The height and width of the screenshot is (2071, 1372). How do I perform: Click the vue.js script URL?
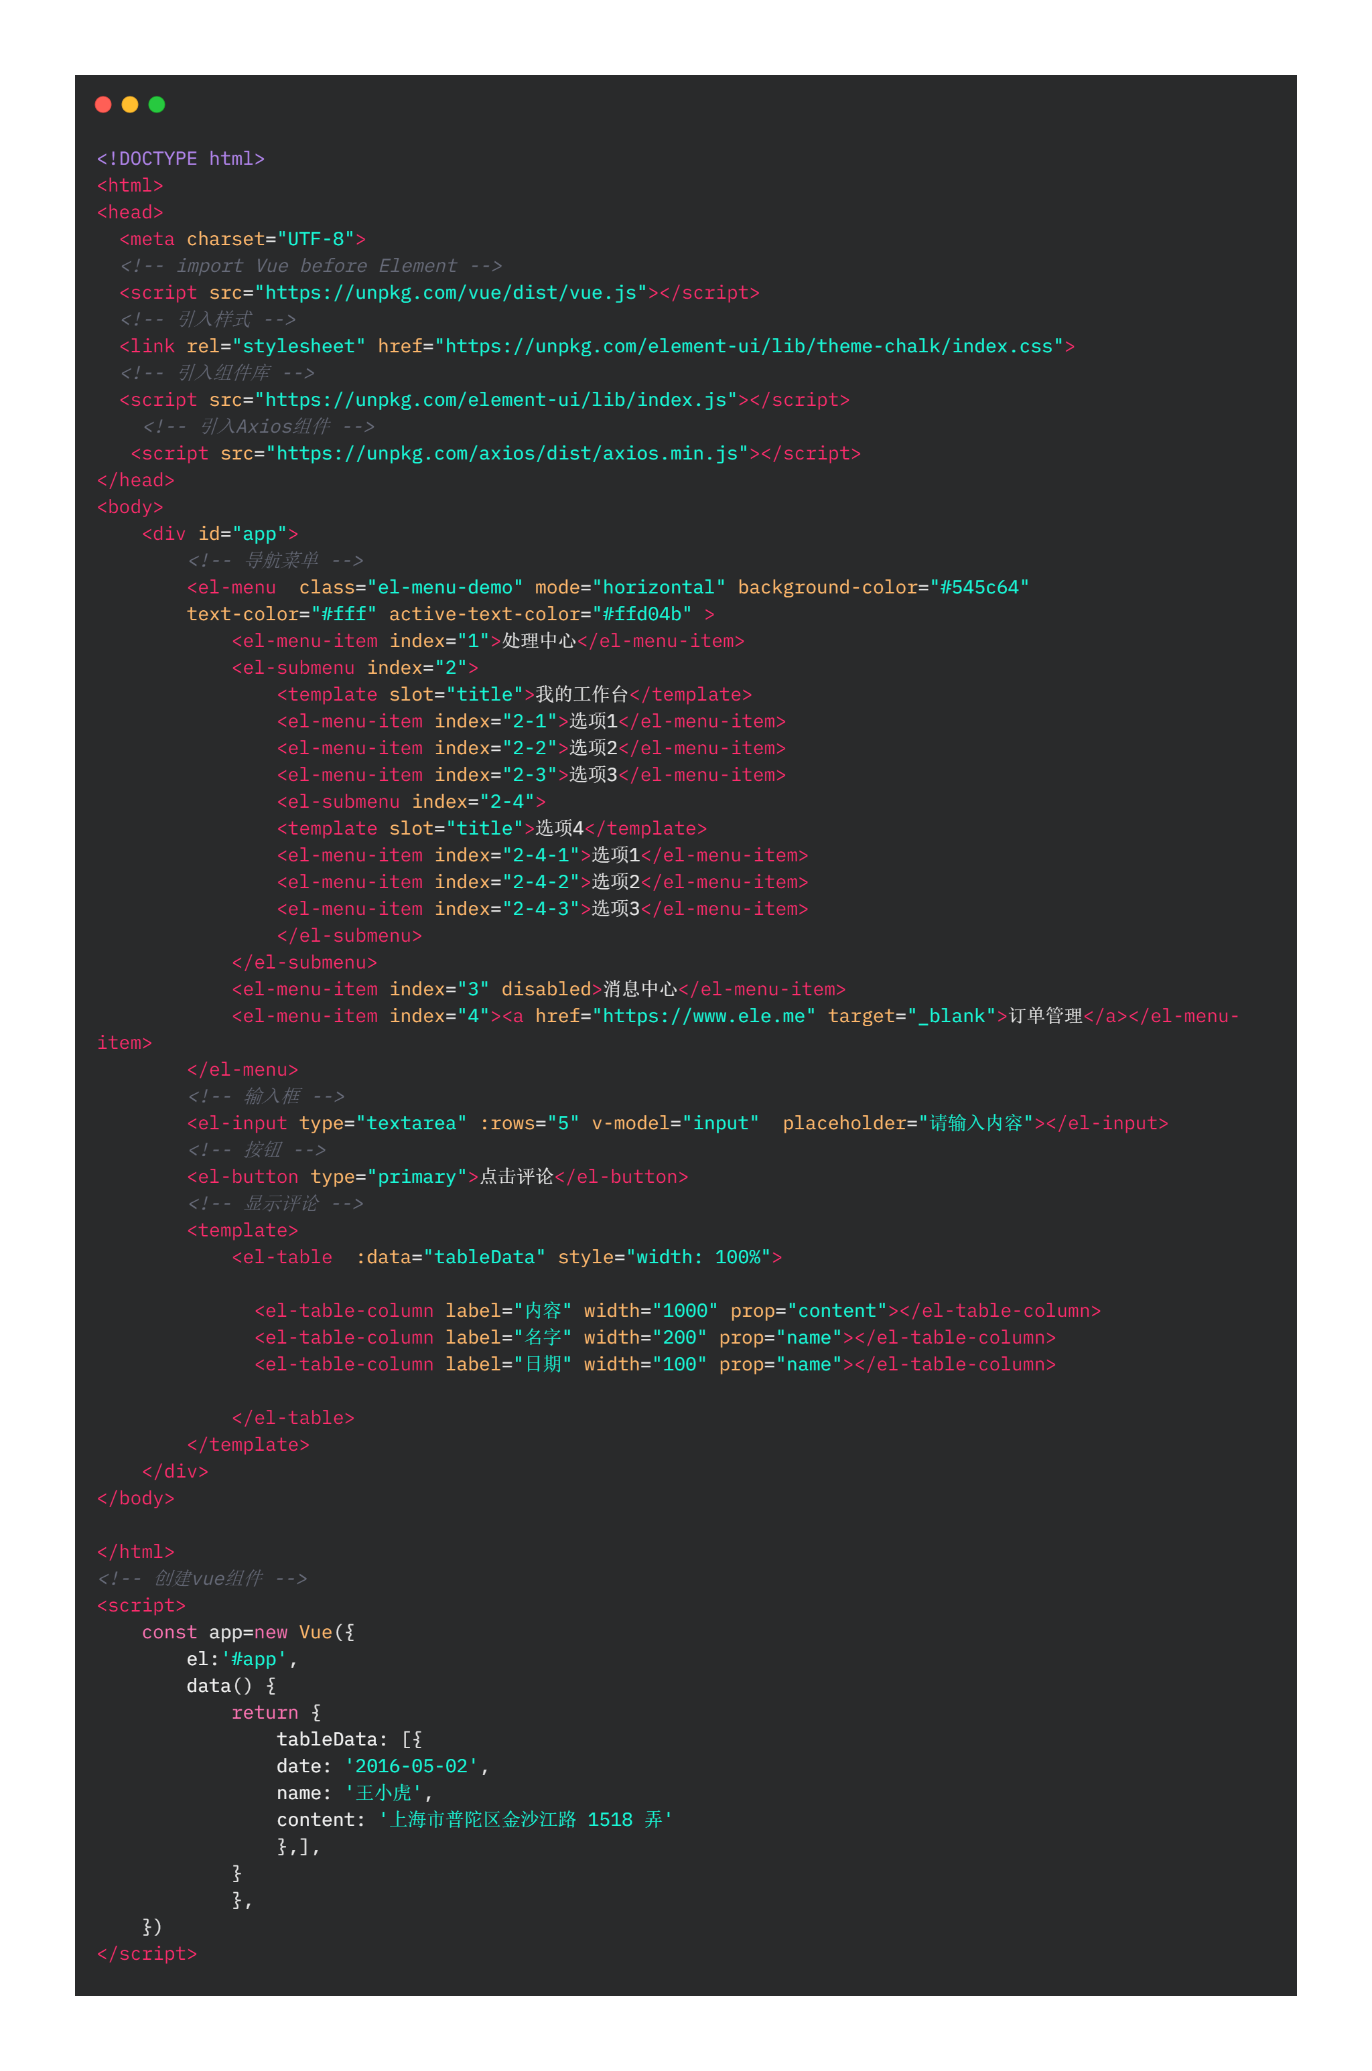(x=455, y=293)
